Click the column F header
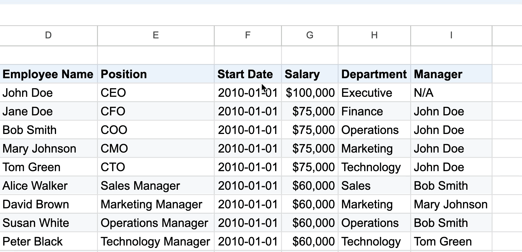Viewport: 522px width, 252px height. pos(248,35)
